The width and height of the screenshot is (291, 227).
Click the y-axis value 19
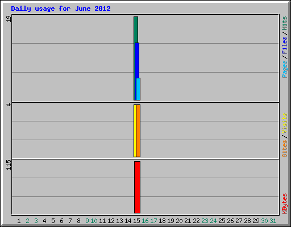point(9,19)
